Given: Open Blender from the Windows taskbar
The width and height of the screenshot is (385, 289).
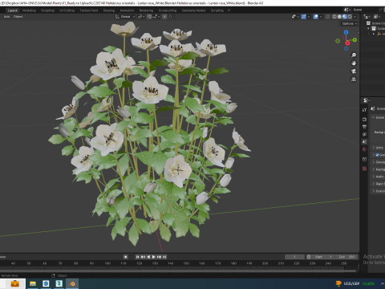Looking at the screenshot, I should click(72, 283).
